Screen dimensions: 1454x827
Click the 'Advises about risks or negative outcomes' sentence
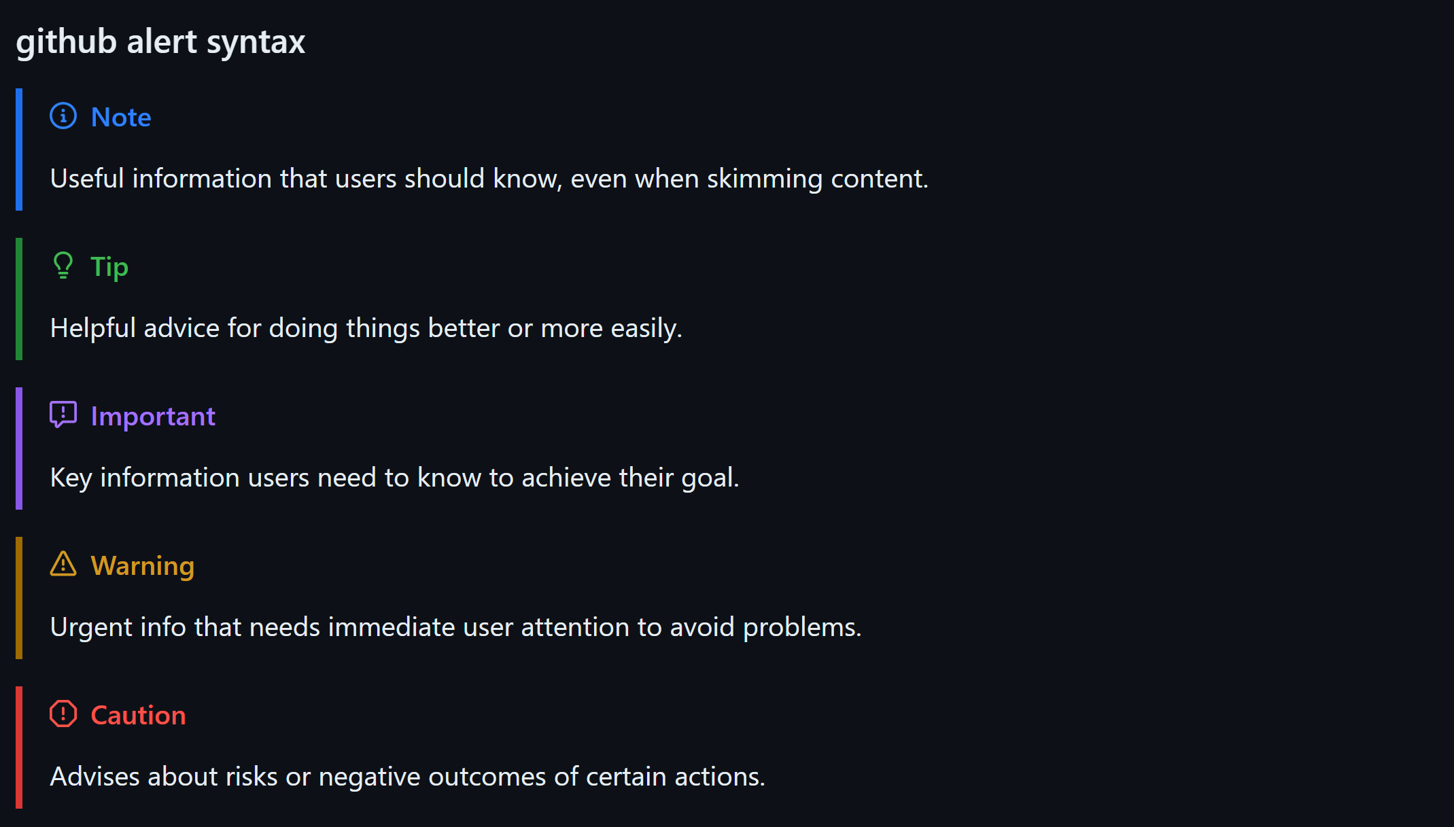point(407,777)
